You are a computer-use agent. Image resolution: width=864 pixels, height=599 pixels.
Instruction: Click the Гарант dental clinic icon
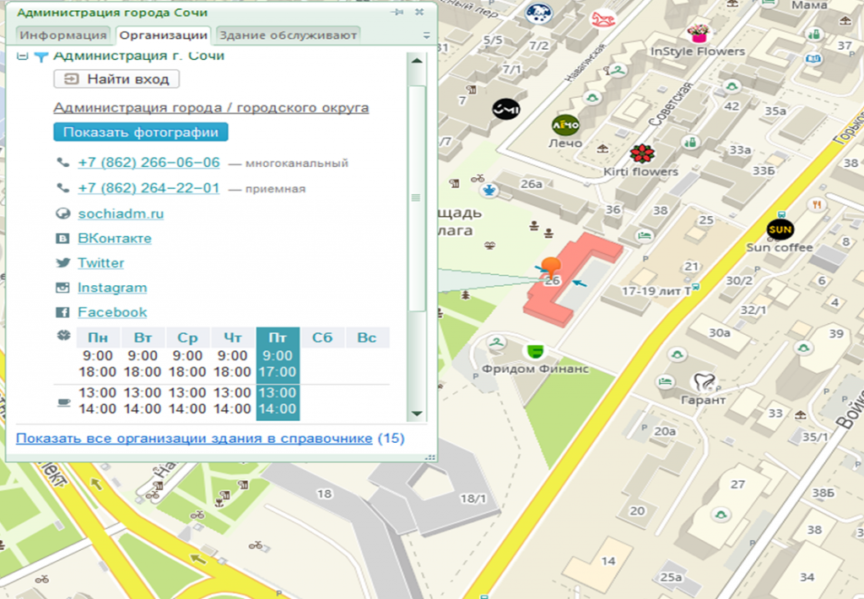701,382
